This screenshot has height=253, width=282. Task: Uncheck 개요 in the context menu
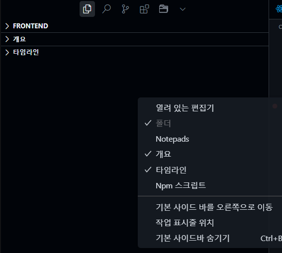[x=210, y=154]
